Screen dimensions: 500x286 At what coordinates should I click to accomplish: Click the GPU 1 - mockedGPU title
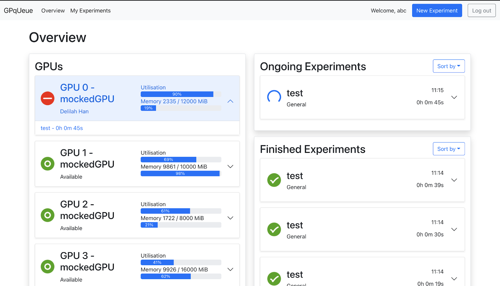pos(87,158)
